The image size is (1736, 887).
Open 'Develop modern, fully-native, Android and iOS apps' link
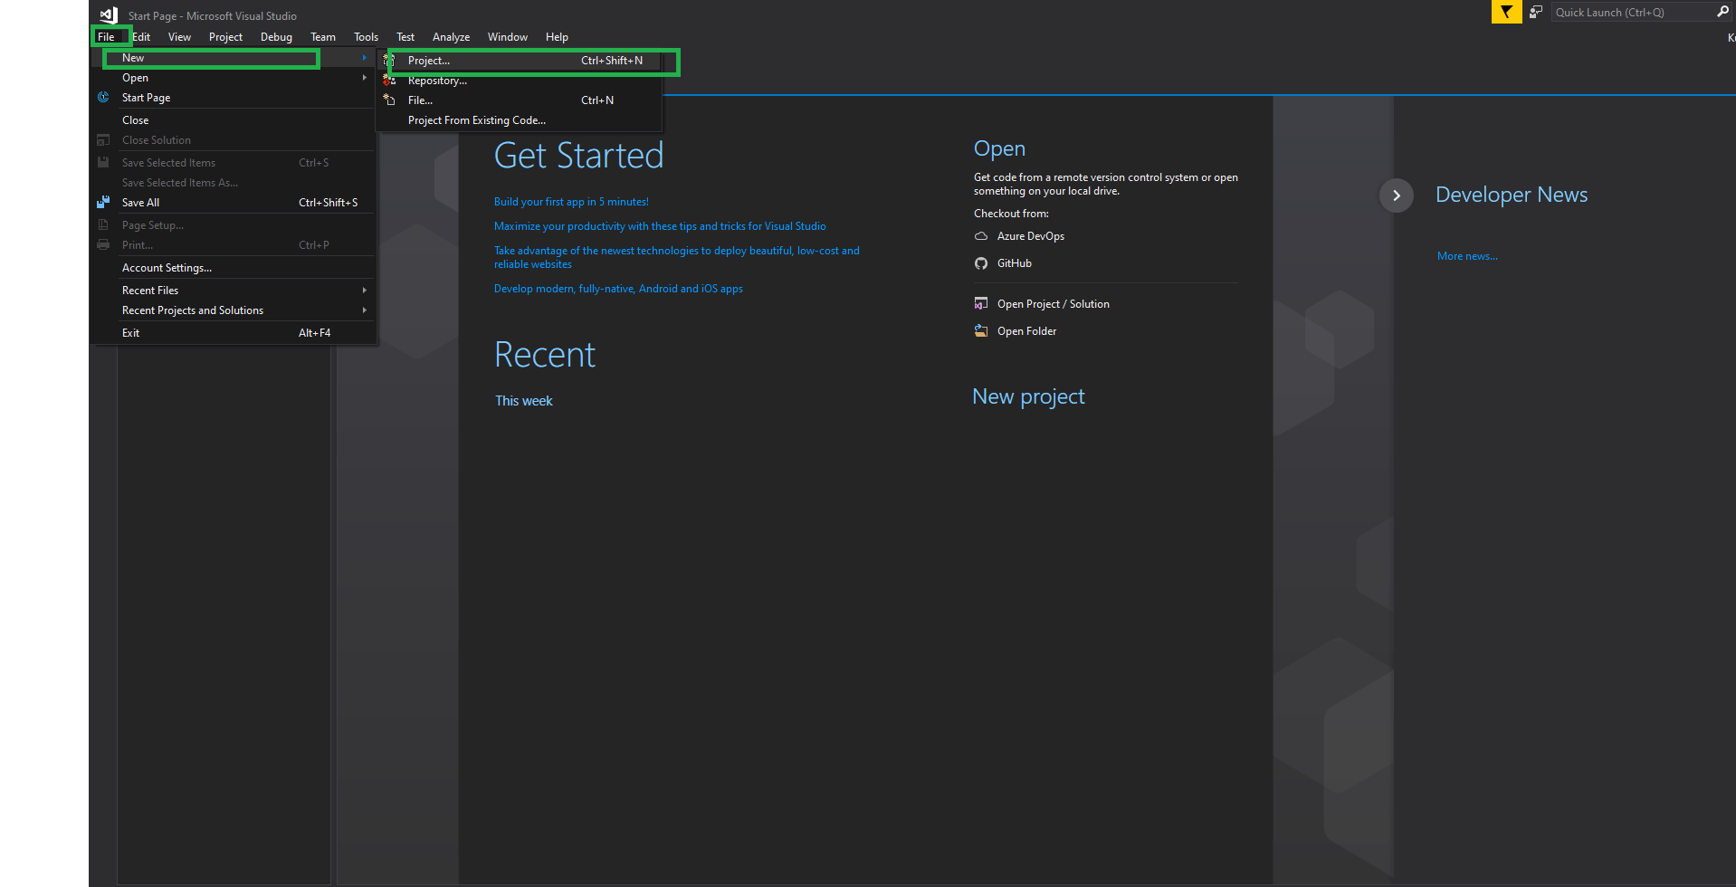click(618, 289)
